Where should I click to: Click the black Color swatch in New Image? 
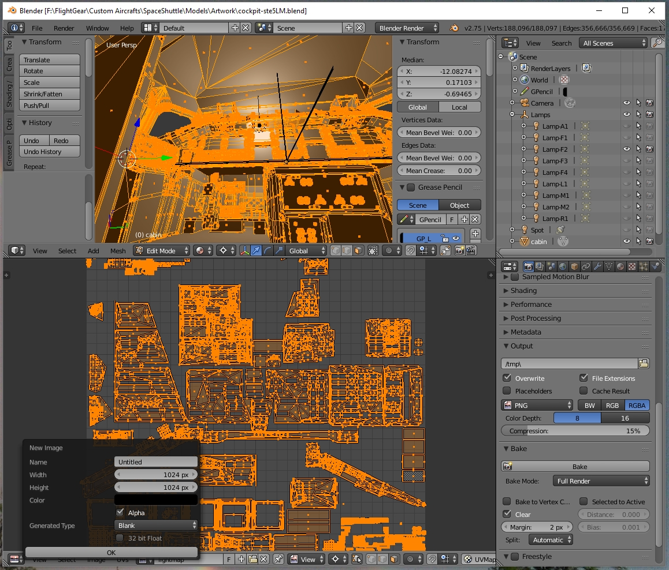156,500
